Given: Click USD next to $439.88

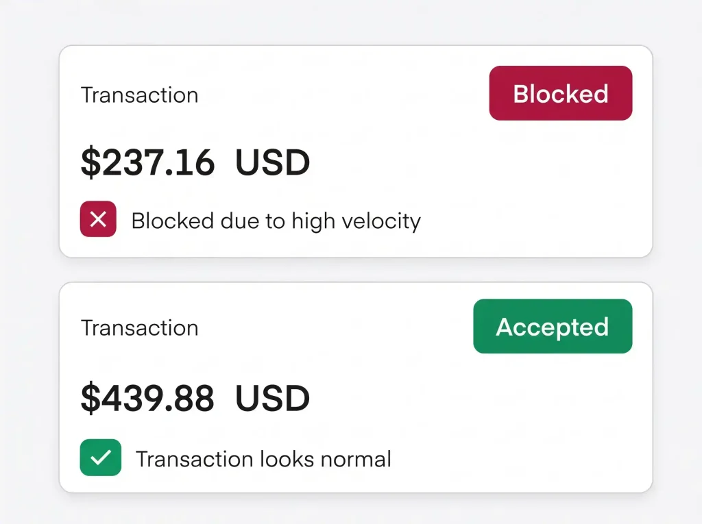Looking at the screenshot, I should [272, 398].
